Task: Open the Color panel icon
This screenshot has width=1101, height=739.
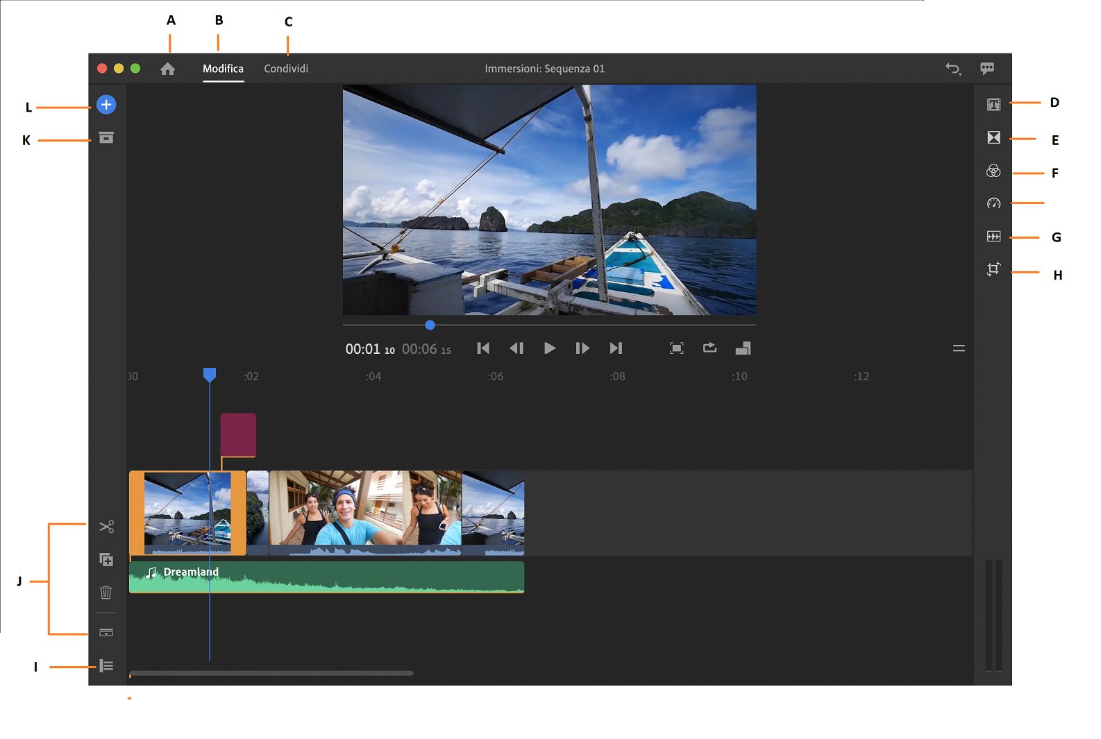Action: pyautogui.click(x=993, y=171)
